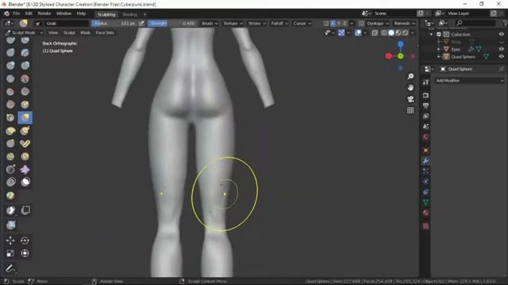Screen dimensions: 508x285
Task: Switch to the Shading workspace tab
Action: [x=129, y=14]
